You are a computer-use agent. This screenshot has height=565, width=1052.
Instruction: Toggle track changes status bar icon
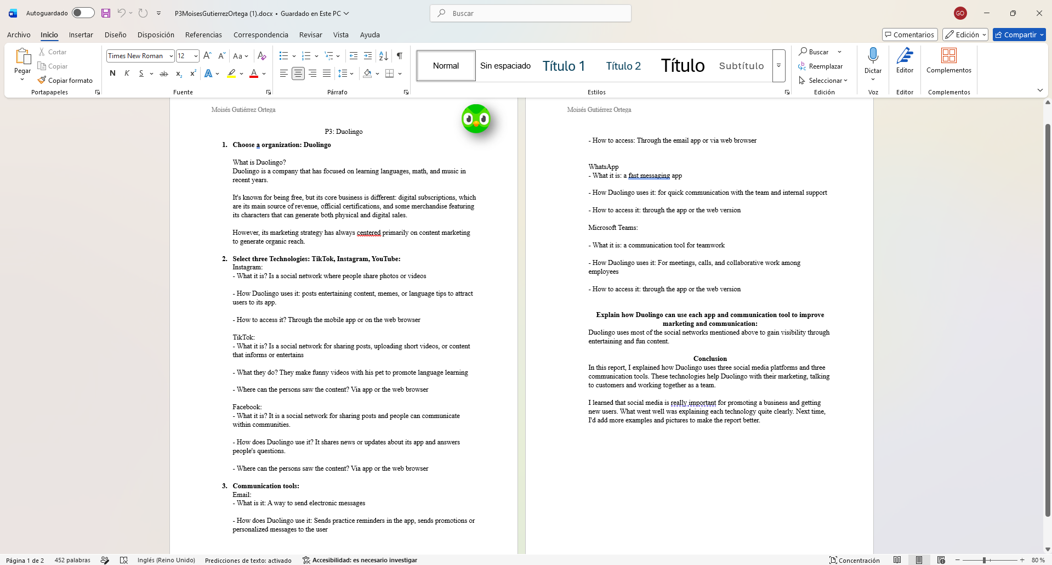pos(105,560)
